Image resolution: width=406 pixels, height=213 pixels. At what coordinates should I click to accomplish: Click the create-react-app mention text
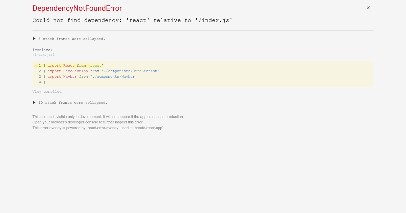(x=148, y=128)
